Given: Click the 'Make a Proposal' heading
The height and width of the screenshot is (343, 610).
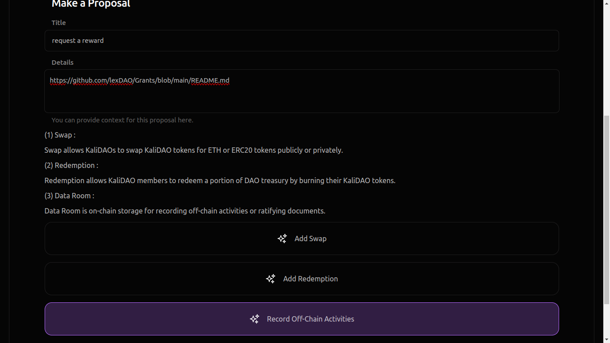Looking at the screenshot, I should coord(91,4).
